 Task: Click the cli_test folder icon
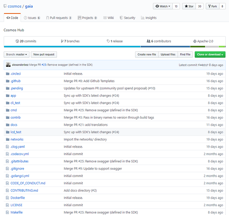(8, 103)
